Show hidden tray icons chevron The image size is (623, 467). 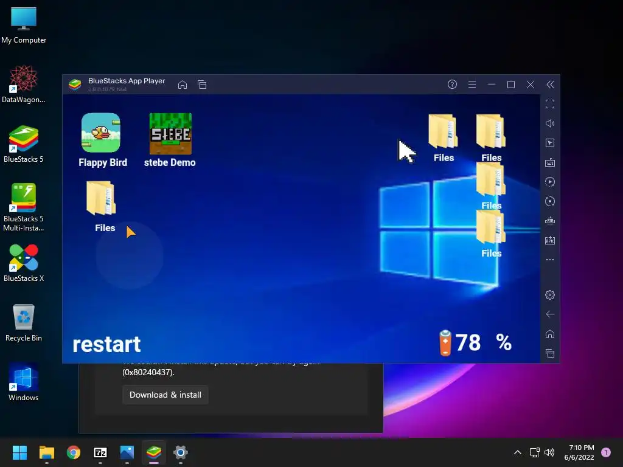[518, 452]
